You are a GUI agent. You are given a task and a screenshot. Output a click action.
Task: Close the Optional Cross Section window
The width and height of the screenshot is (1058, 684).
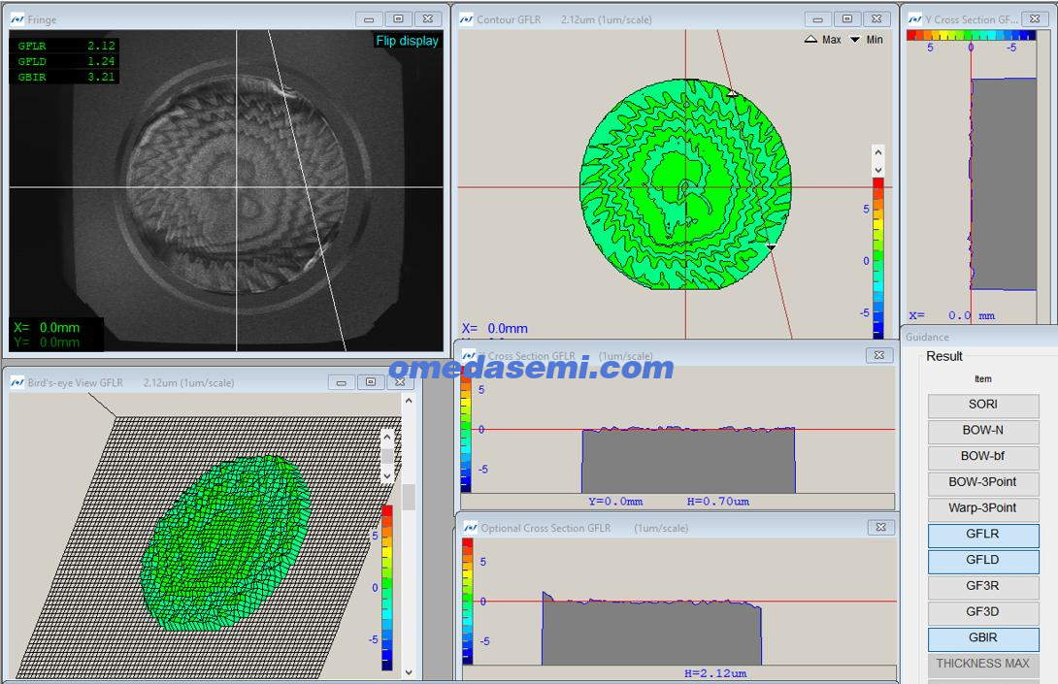pos(879,528)
